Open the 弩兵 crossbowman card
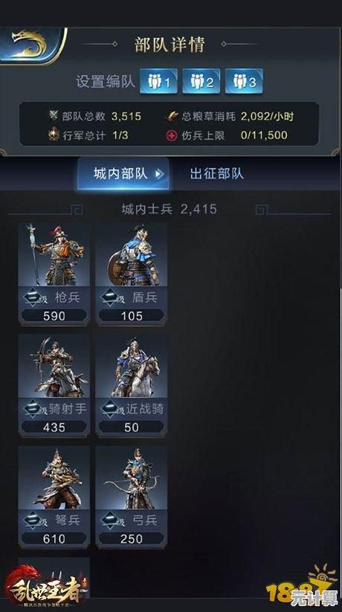The image size is (342, 612). coord(54,497)
